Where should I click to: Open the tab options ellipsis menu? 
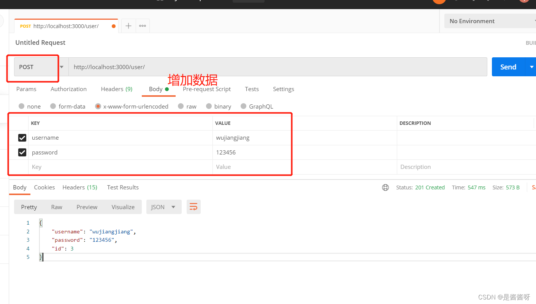(143, 26)
